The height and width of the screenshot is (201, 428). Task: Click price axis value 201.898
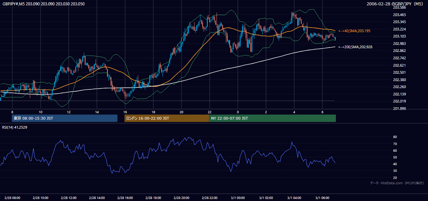pyautogui.click(x=399, y=109)
